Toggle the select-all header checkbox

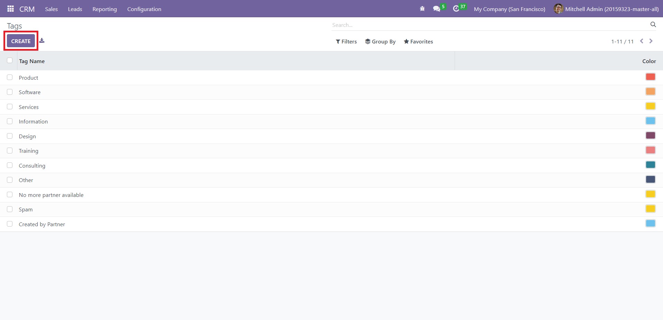10,60
